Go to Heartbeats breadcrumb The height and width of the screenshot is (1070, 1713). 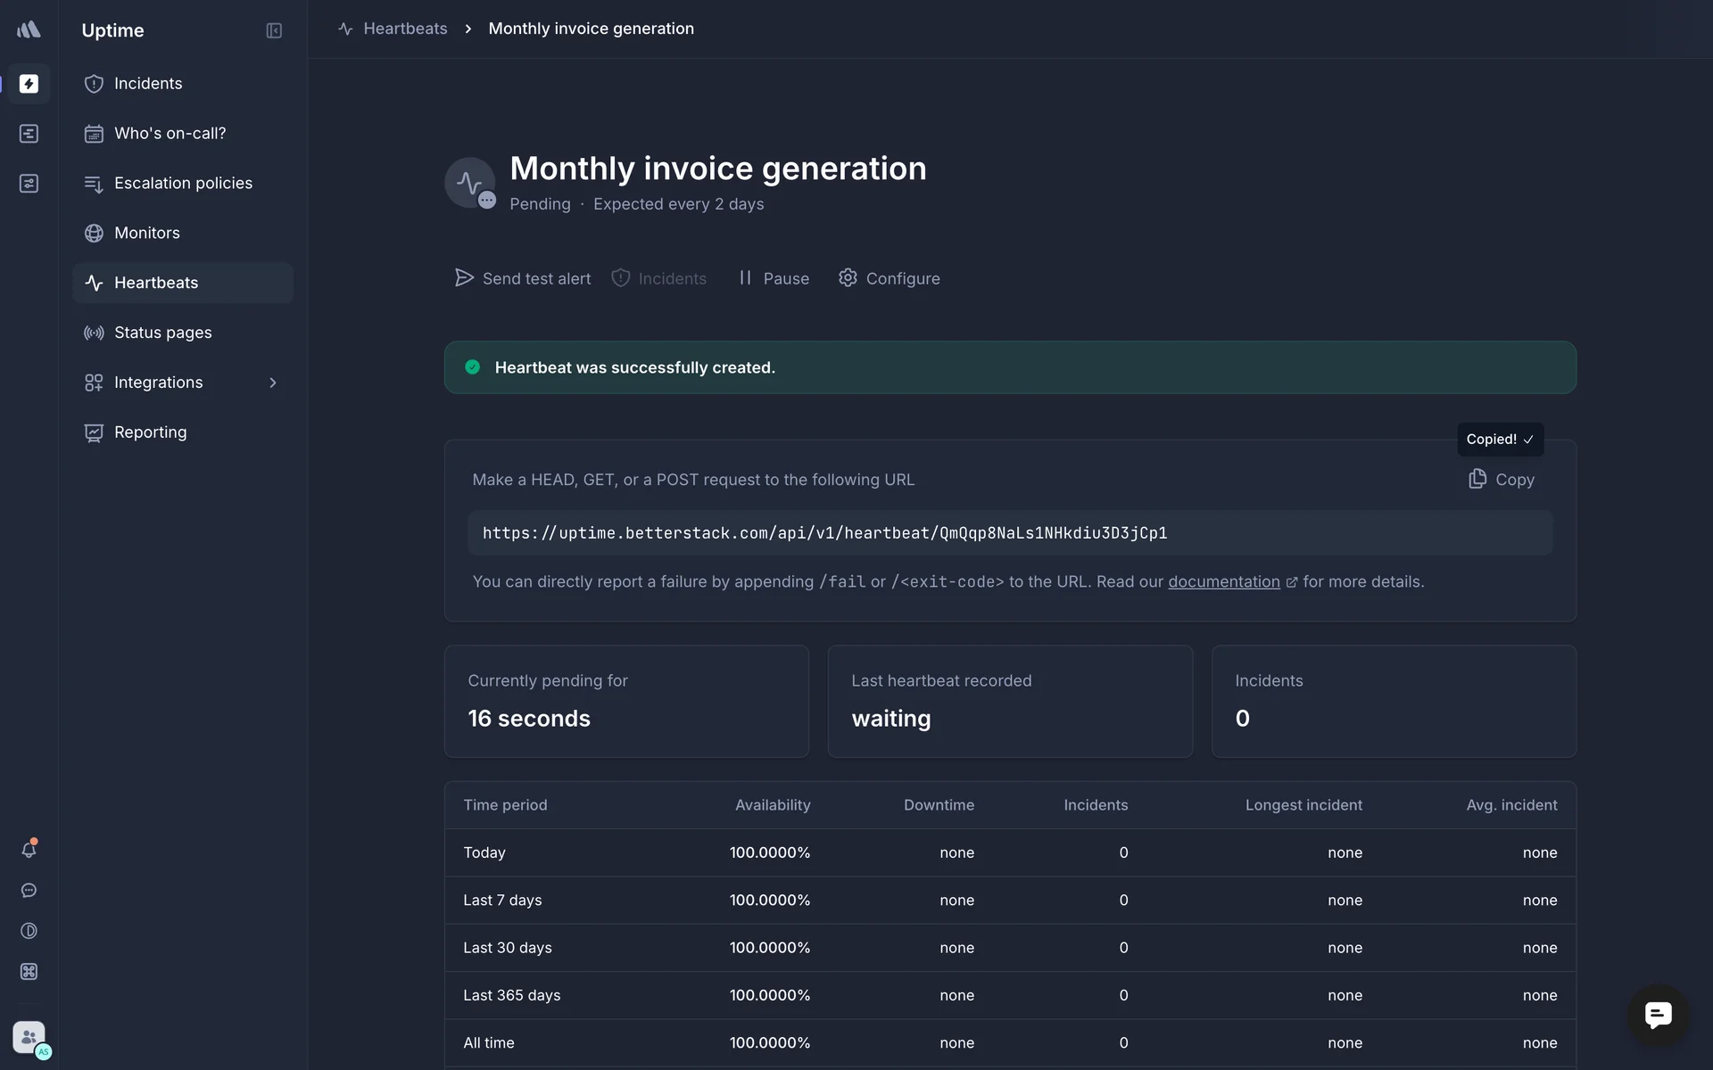[x=404, y=29]
